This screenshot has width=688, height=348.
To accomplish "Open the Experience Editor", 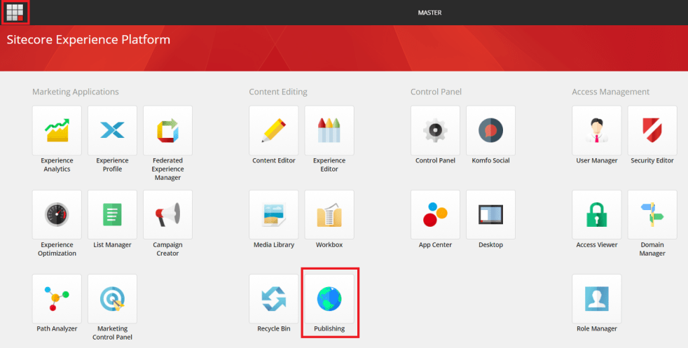I will point(329,130).
